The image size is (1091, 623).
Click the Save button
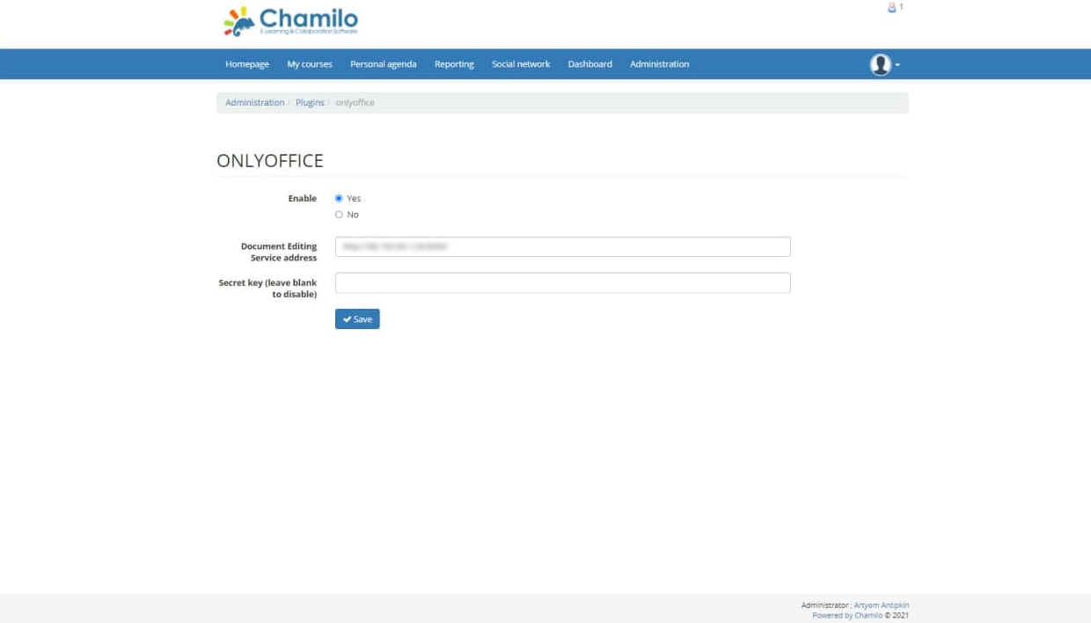pyautogui.click(x=357, y=319)
